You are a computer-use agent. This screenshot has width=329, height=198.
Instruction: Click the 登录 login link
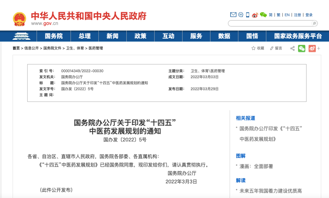click(x=309, y=15)
